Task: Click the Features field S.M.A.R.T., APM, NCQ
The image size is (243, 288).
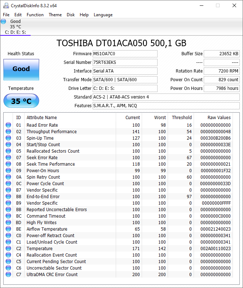Action: [x=166, y=106]
